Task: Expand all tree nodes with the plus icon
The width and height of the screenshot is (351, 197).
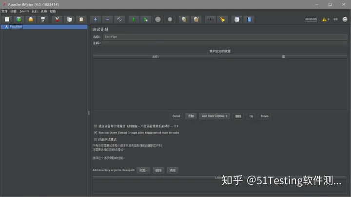Action: (96, 19)
